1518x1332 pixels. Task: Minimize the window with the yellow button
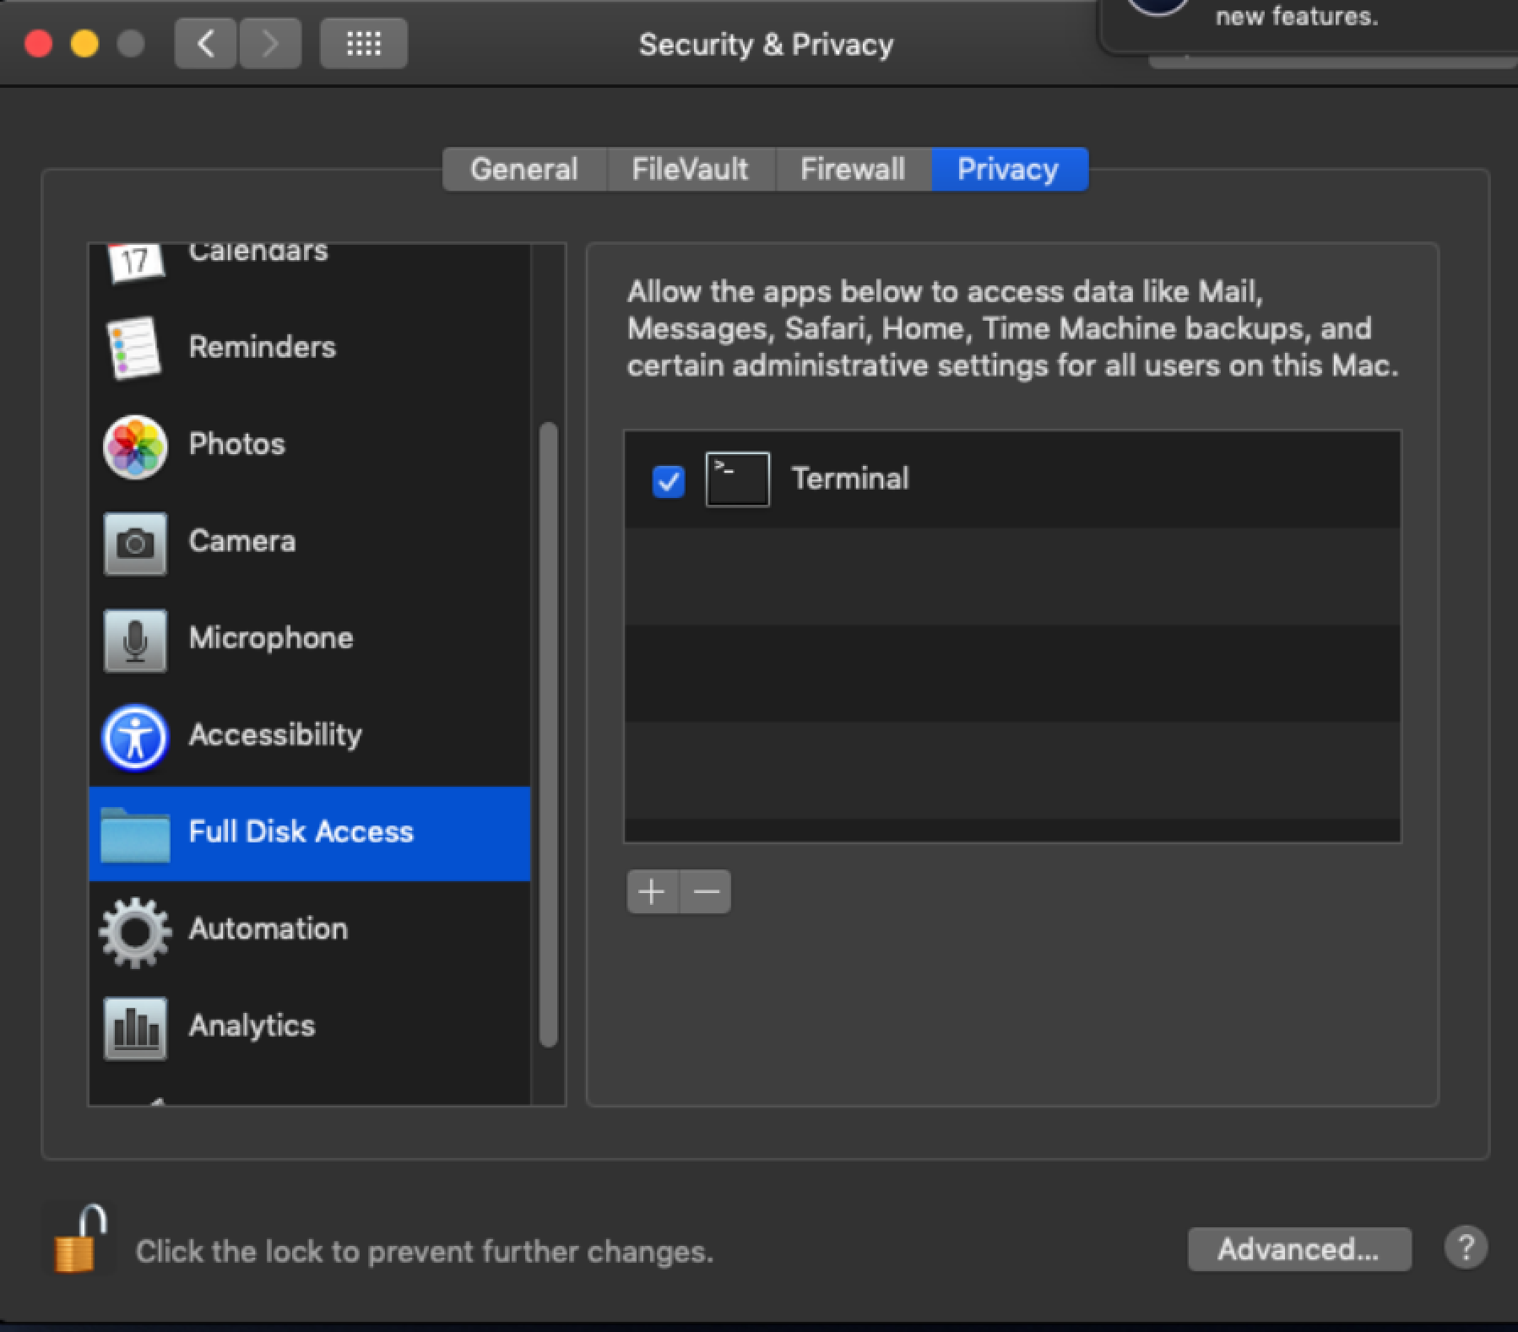click(x=84, y=43)
